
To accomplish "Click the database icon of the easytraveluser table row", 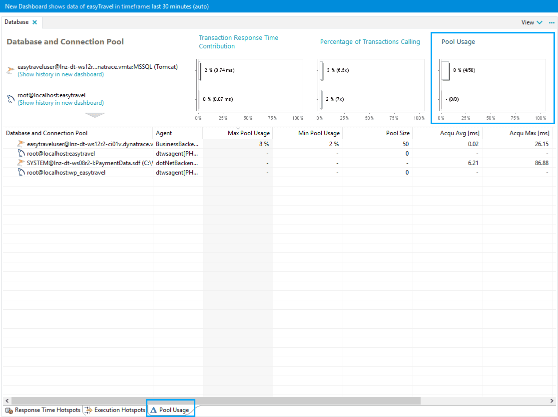I will tap(21, 144).
